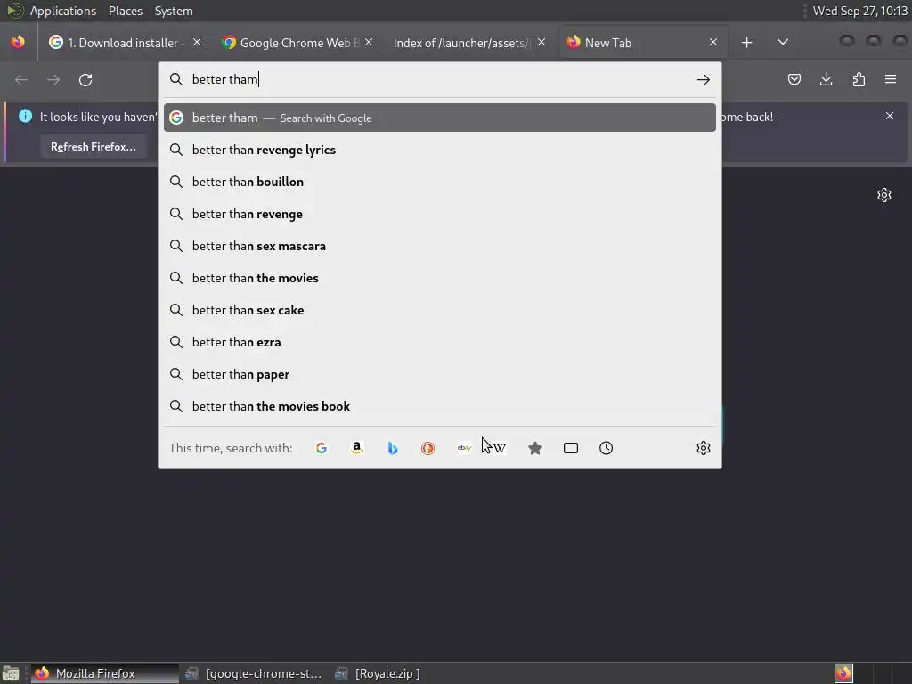Screen dimensions: 912x684
Task: Open the Downloads panel
Action: [x=826, y=79]
